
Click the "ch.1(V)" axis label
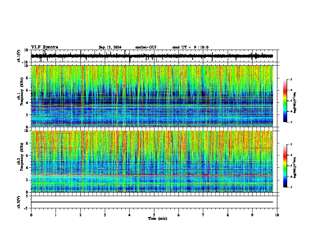pyautogui.click(x=19, y=56)
